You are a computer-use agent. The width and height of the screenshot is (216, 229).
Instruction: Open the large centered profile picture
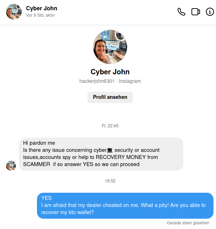[110, 47]
